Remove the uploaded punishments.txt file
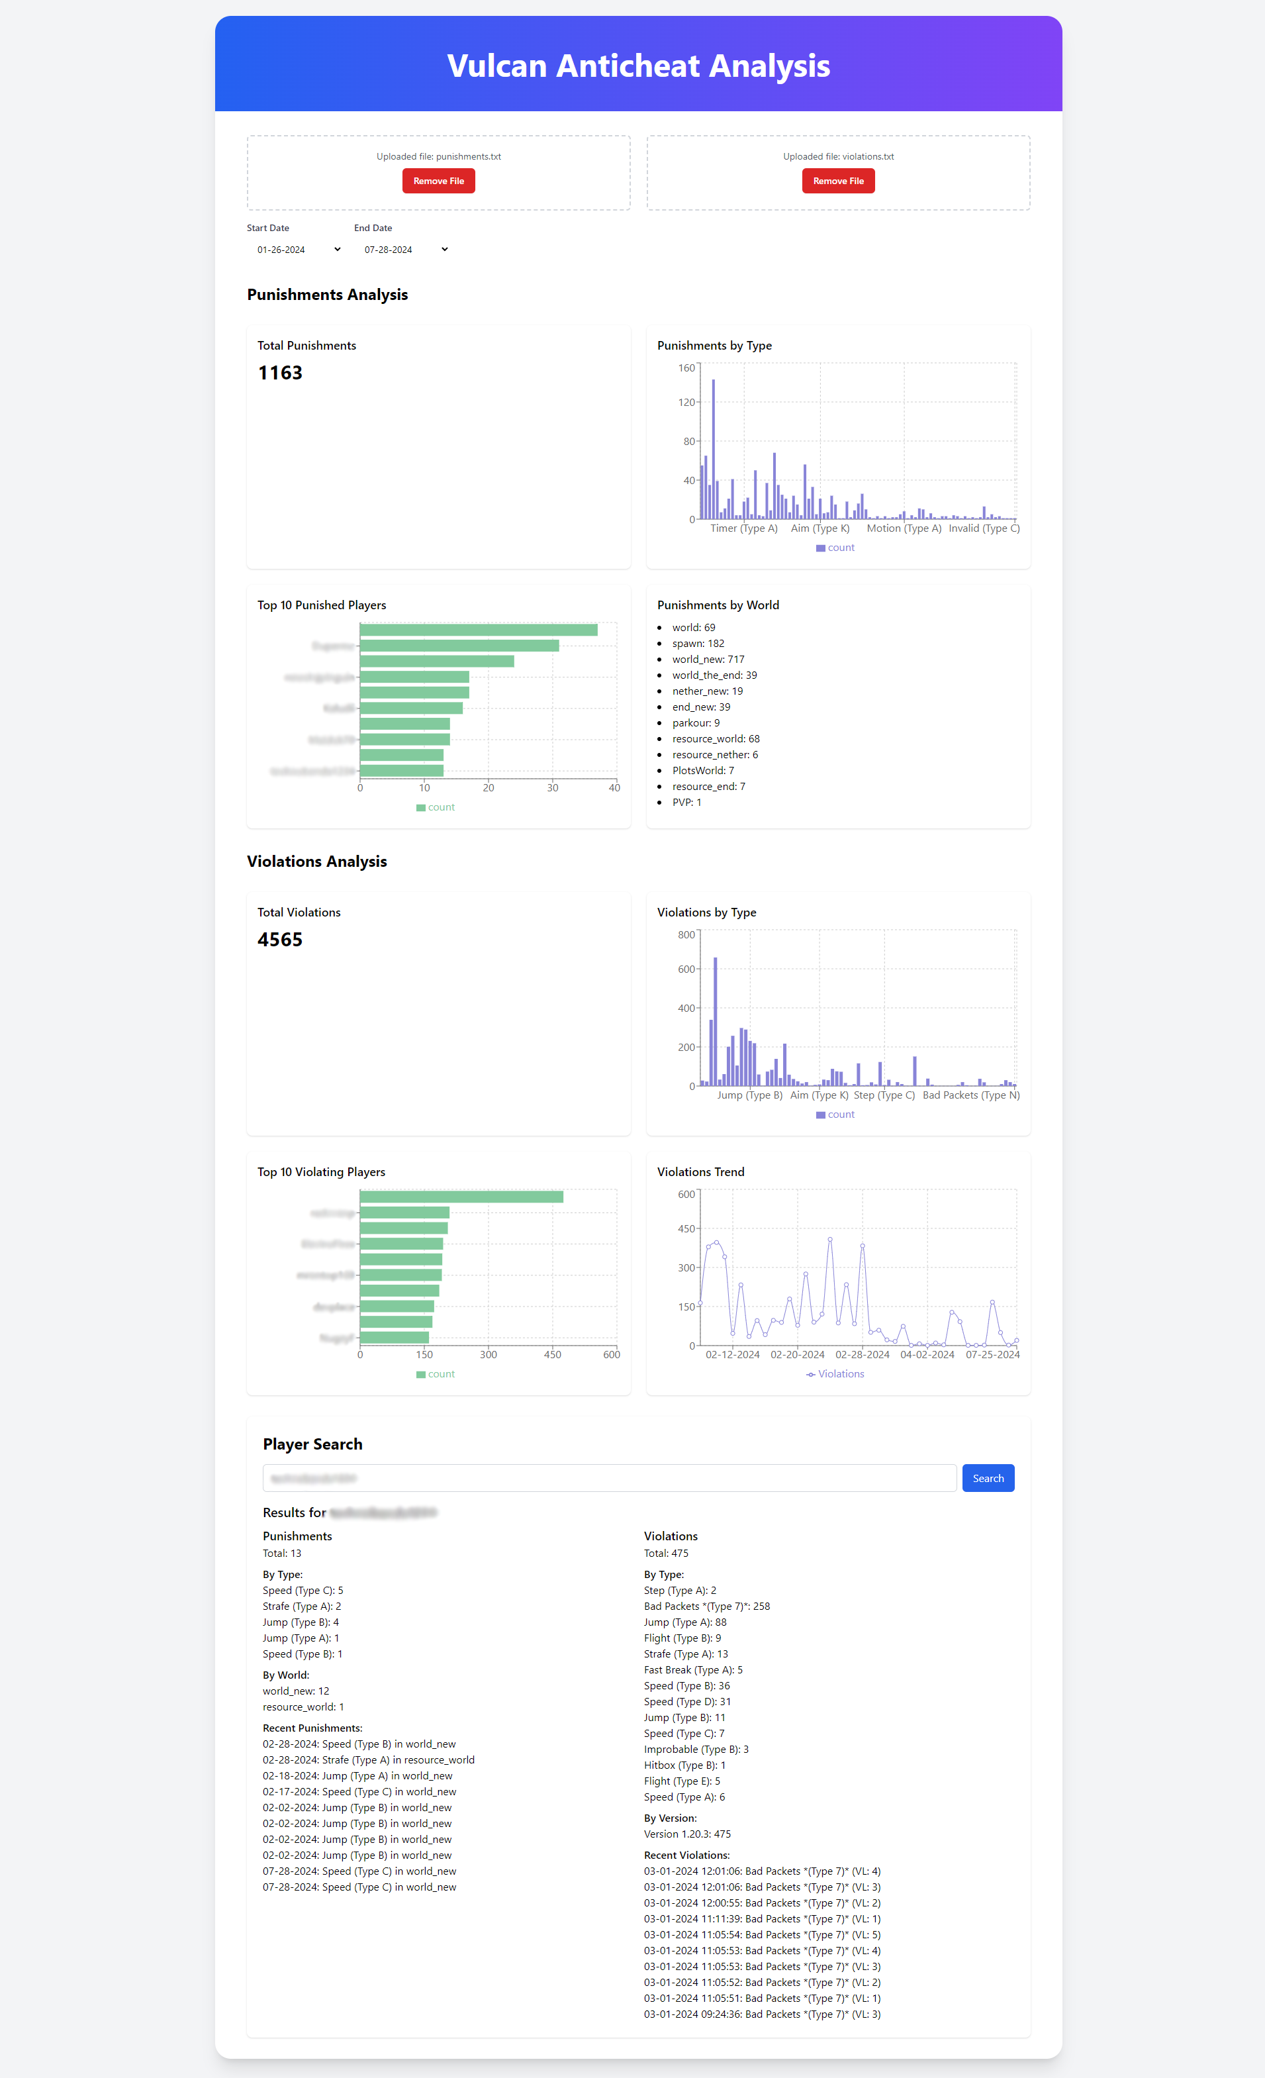Viewport: 1265px width, 2078px height. pos(438,181)
